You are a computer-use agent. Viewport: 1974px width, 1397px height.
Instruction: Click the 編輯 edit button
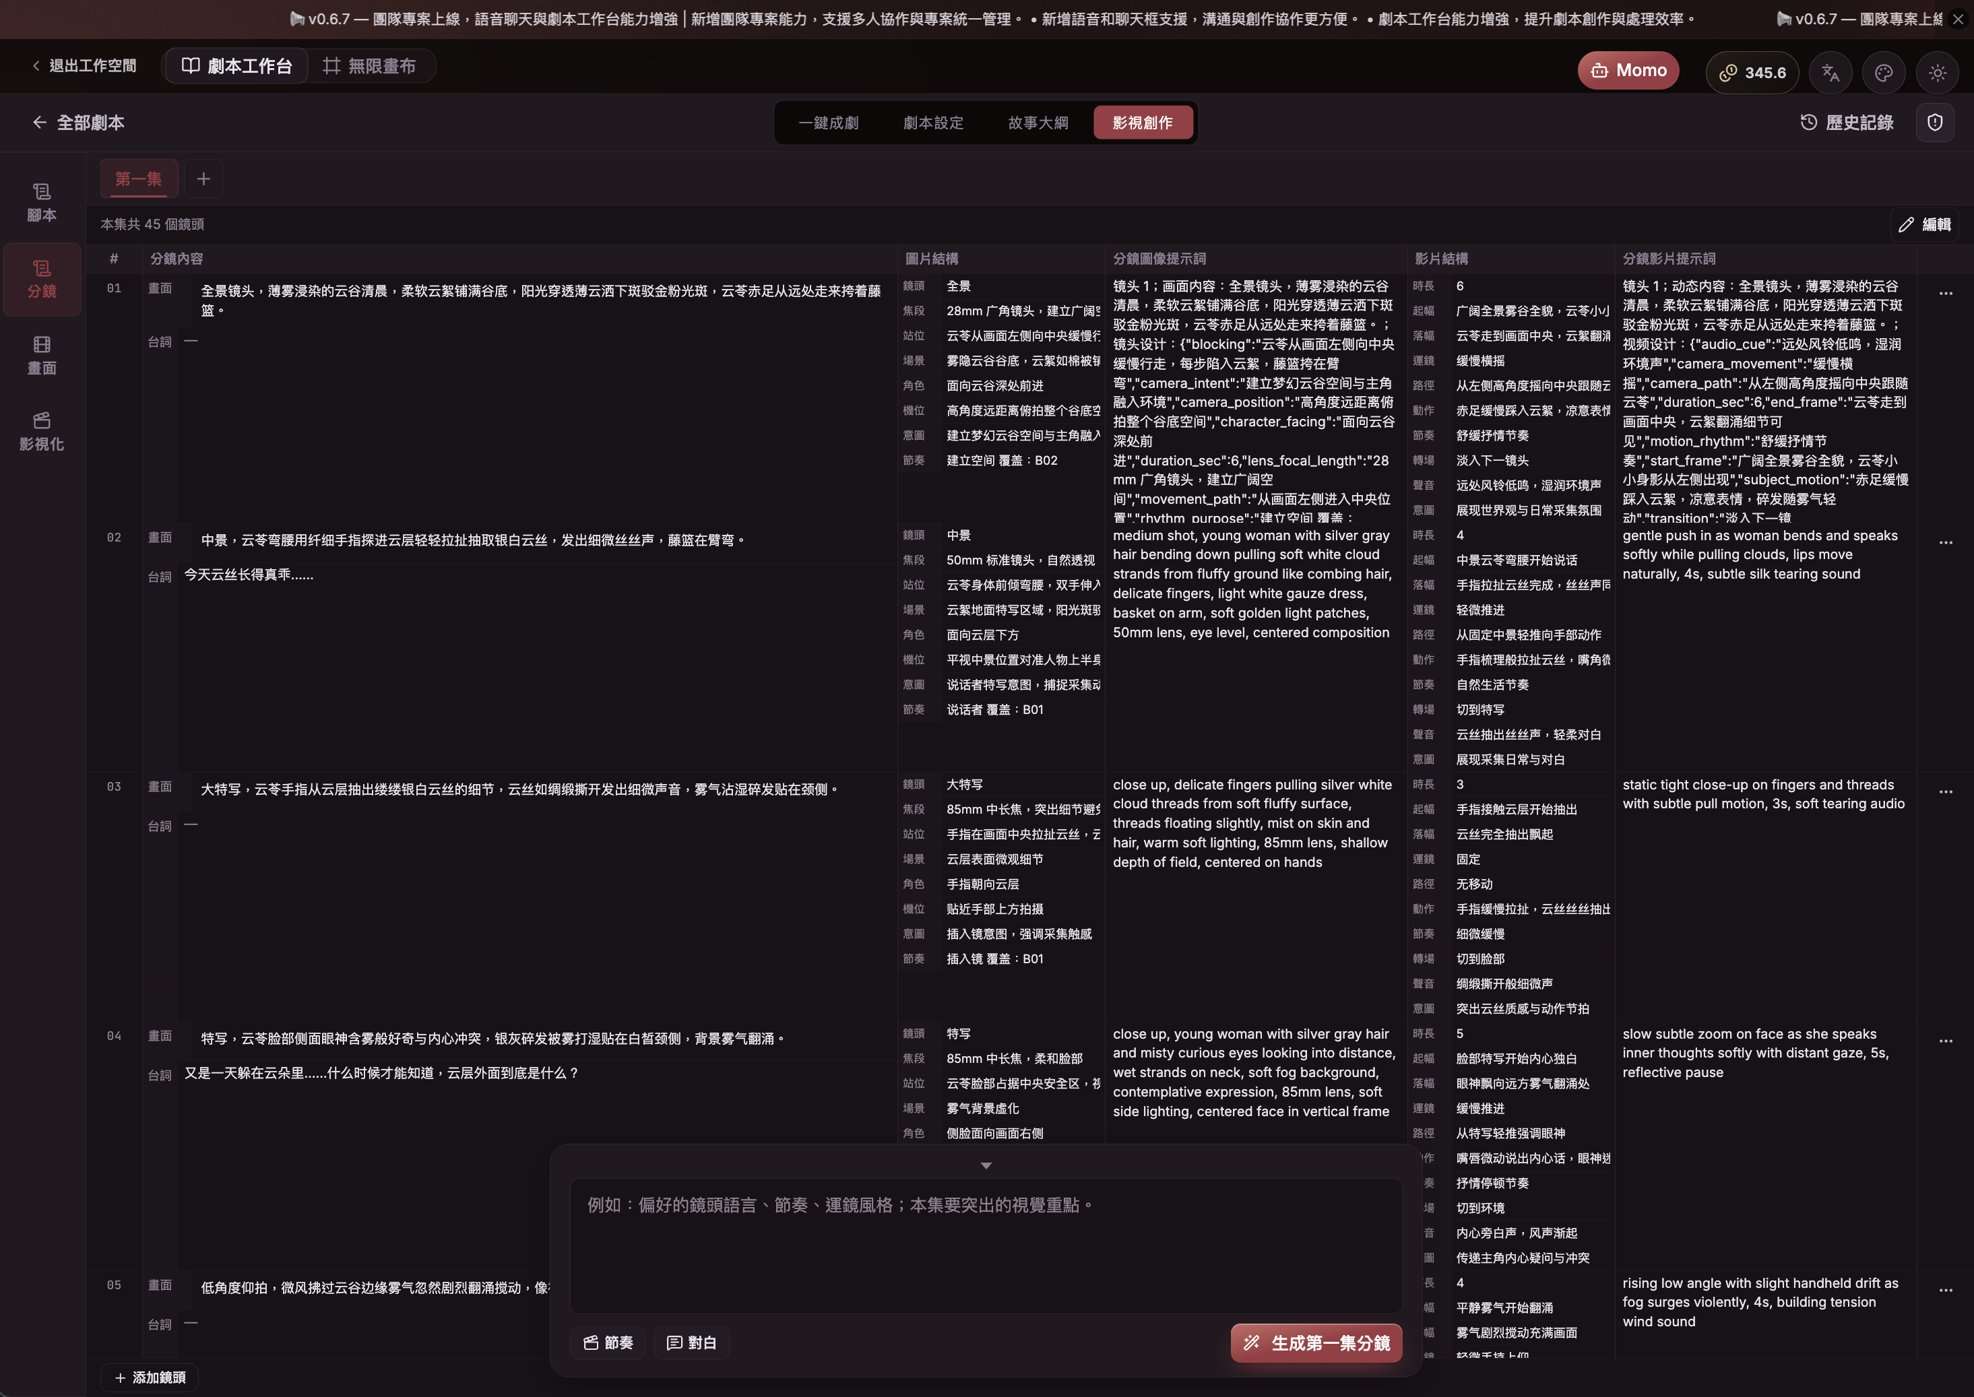1924,224
